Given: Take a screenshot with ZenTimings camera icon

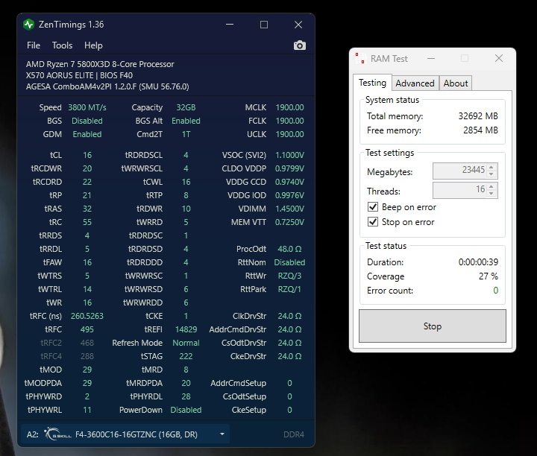Looking at the screenshot, I should [x=300, y=45].
